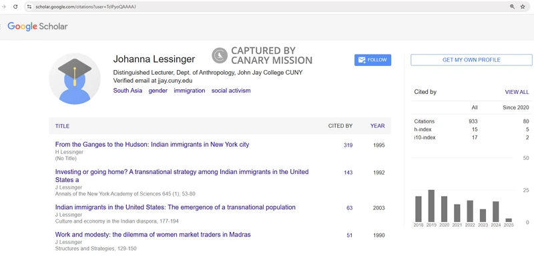The width and height of the screenshot is (534, 256).
Task: Open View All citations link
Action: [x=517, y=92]
